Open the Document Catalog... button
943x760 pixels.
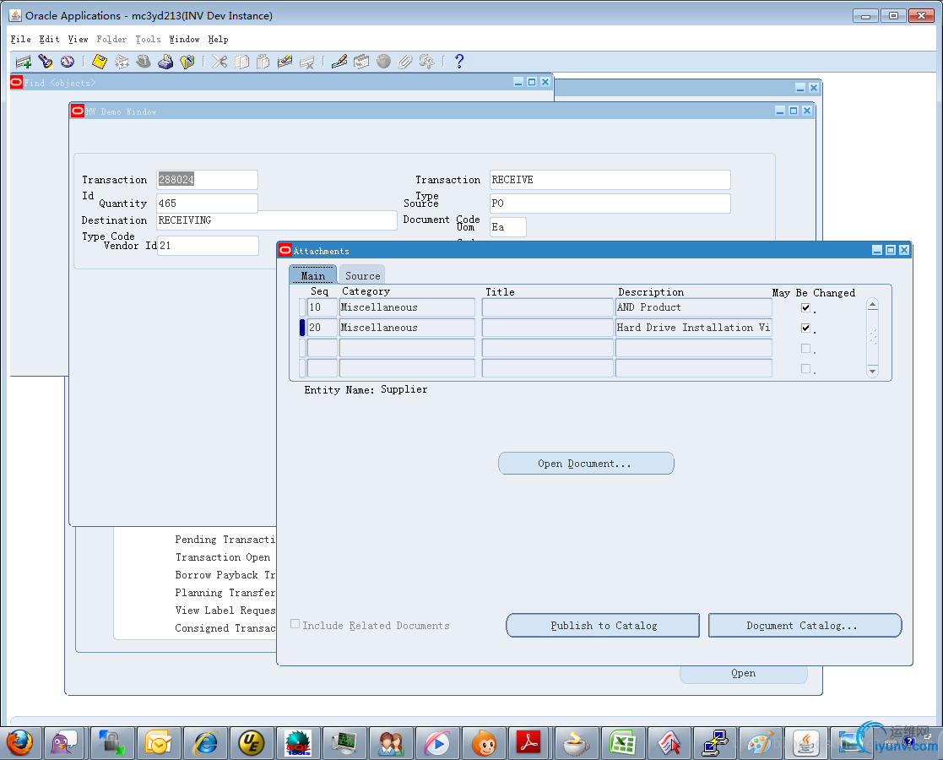tap(805, 625)
